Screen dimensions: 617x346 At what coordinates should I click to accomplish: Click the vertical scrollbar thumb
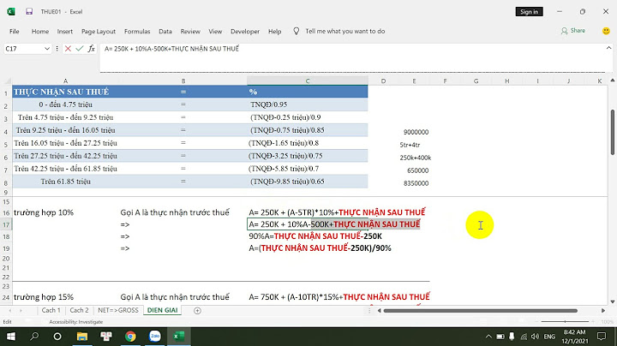point(613,132)
